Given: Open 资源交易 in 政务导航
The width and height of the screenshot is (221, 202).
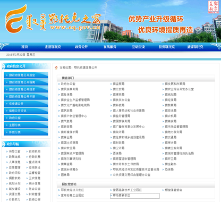Looking at the screenshot, I should tap(14, 194).
